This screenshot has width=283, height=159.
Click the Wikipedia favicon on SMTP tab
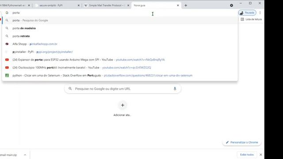click(86, 5)
